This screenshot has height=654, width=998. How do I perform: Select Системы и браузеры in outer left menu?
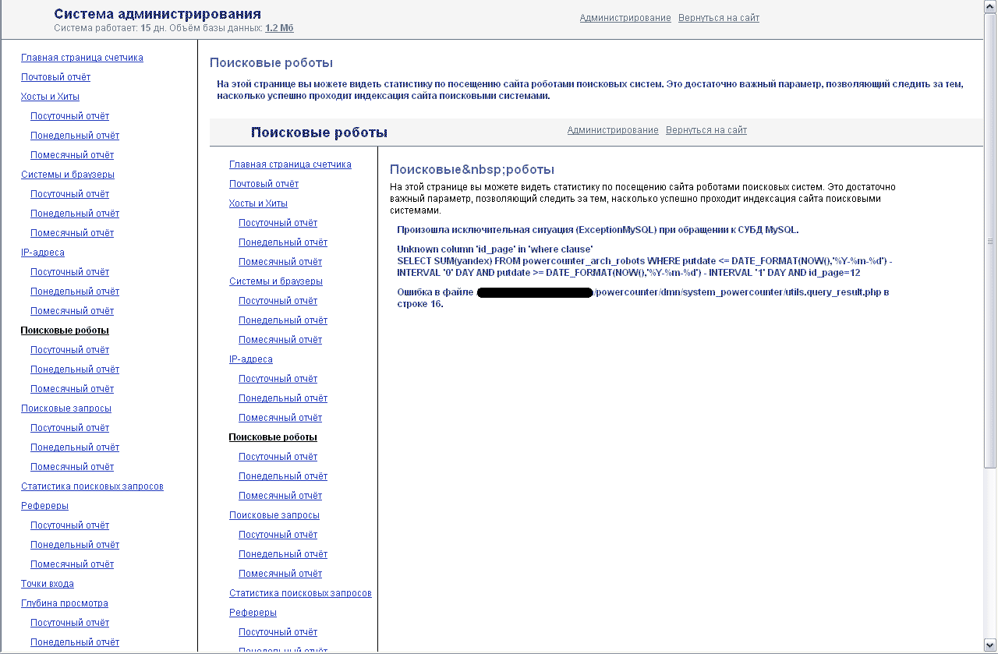[x=68, y=175]
